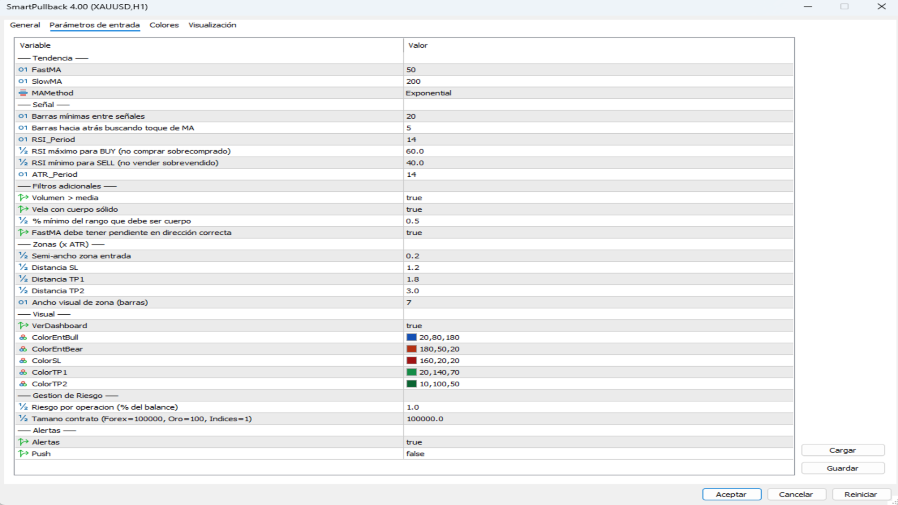
Task: Click the integer icon beside ATR_Period
Action: [x=23, y=174]
